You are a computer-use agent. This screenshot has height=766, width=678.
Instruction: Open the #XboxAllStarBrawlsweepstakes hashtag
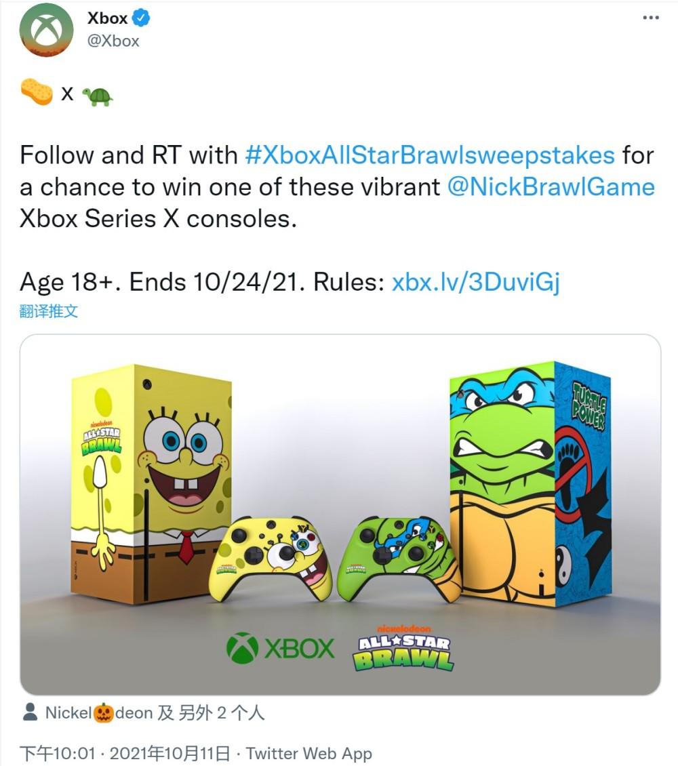point(430,155)
